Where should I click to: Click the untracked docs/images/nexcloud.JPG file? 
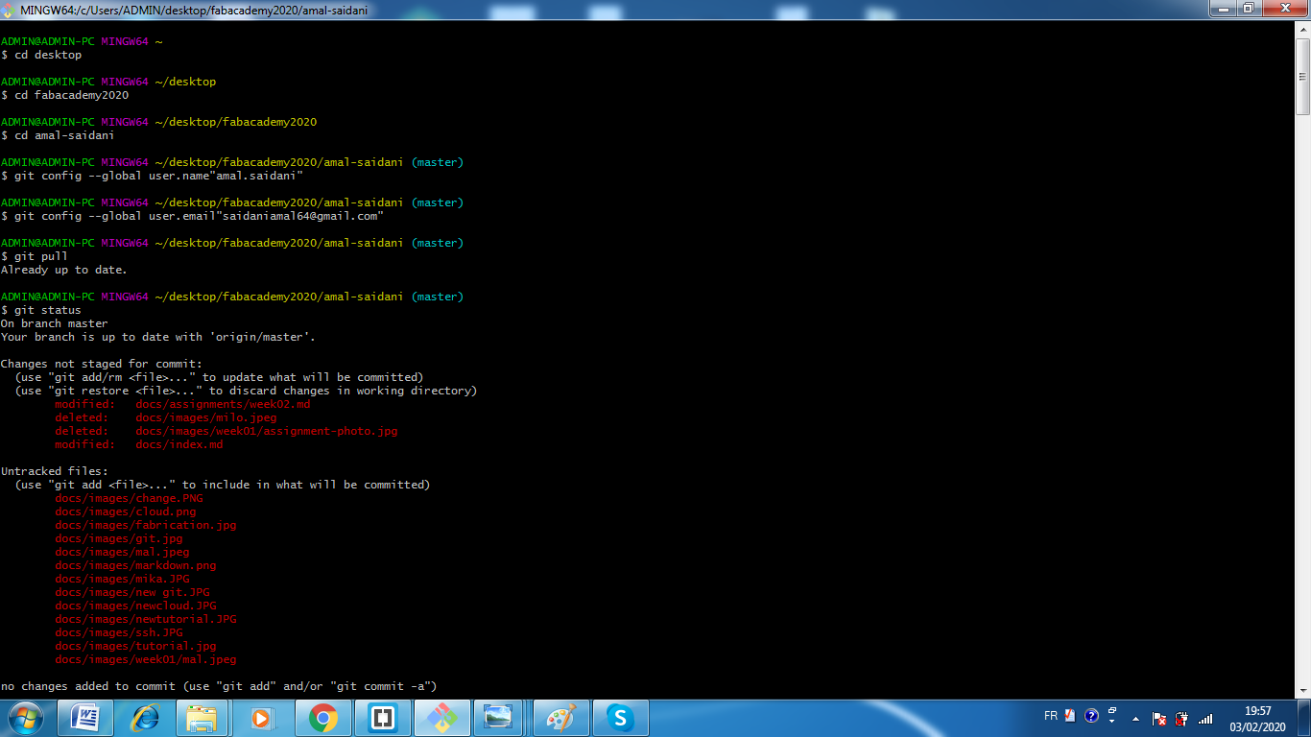[135, 606]
